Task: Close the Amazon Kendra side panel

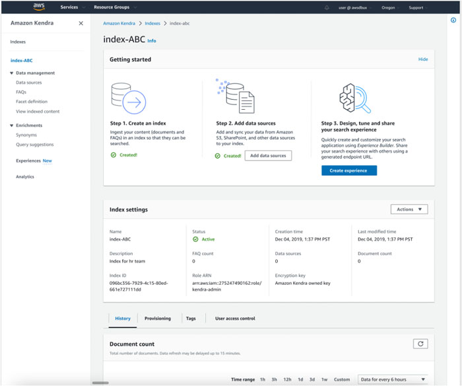Action: point(81,23)
